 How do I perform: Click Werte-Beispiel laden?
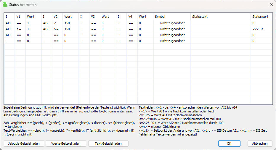[x=66, y=143]
